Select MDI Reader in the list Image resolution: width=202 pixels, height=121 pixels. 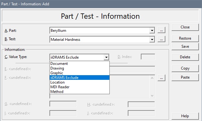tap(80, 87)
